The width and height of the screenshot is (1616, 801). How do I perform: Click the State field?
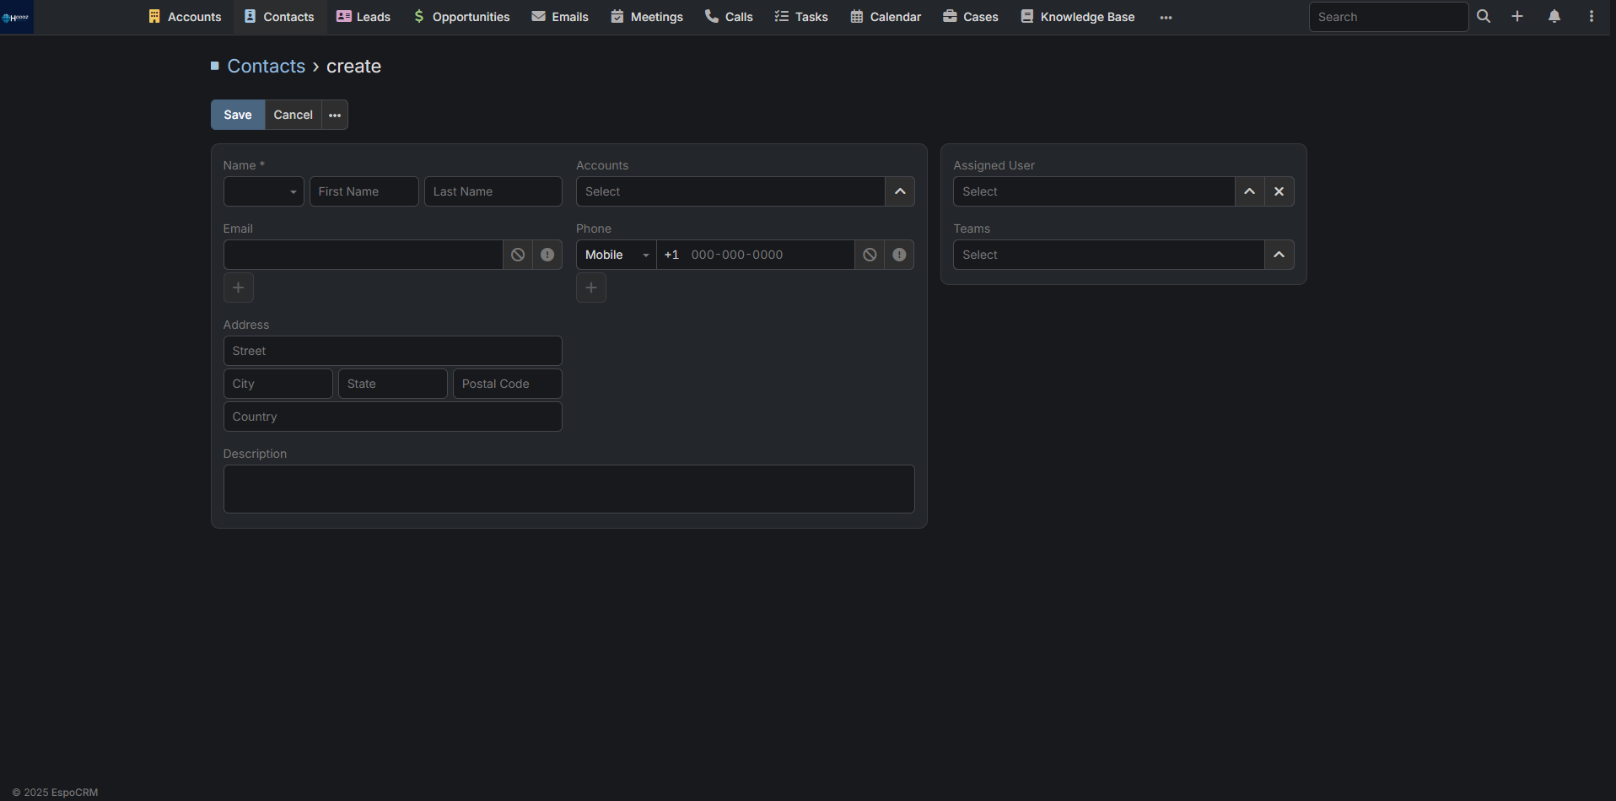pos(393,384)
